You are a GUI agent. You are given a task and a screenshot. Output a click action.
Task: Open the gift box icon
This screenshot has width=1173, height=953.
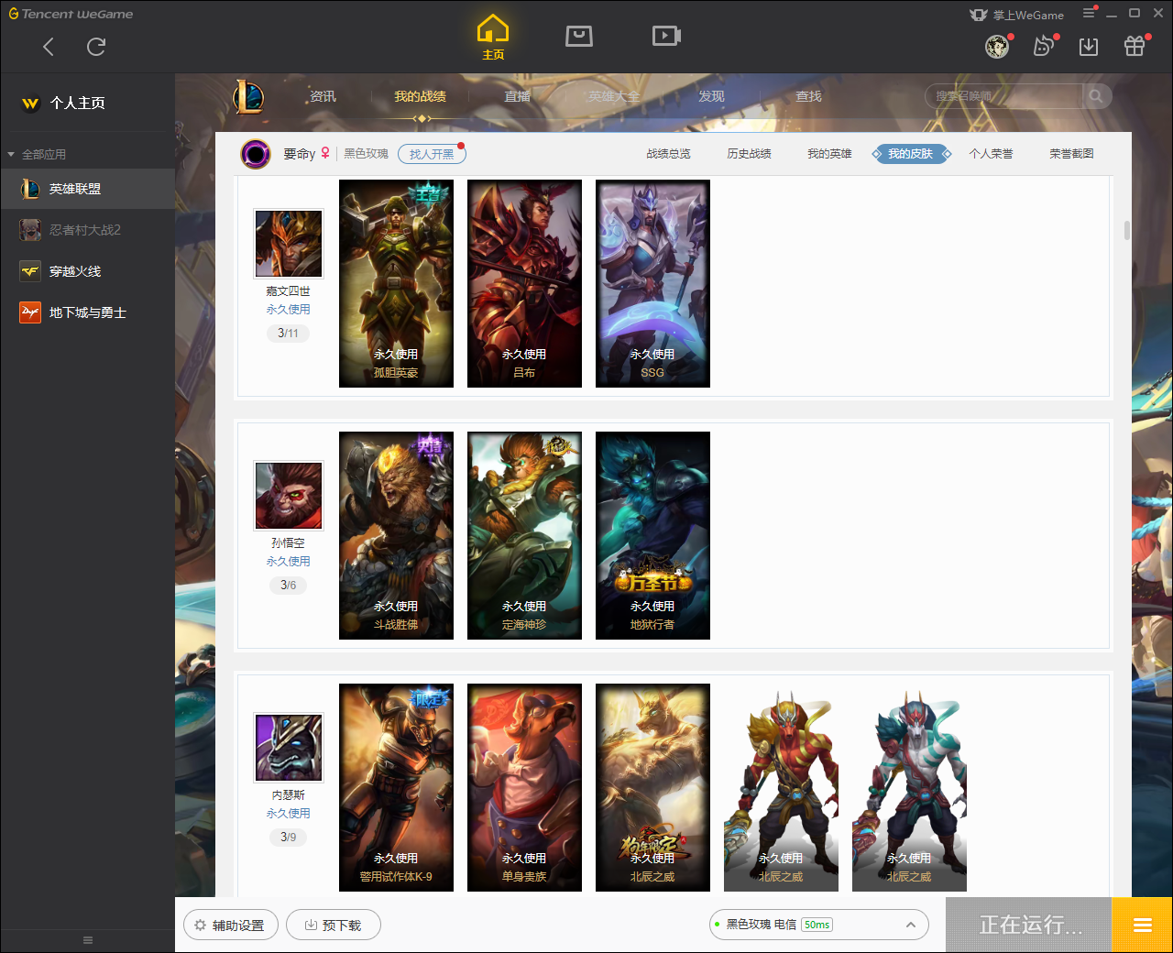(1135, 46)
